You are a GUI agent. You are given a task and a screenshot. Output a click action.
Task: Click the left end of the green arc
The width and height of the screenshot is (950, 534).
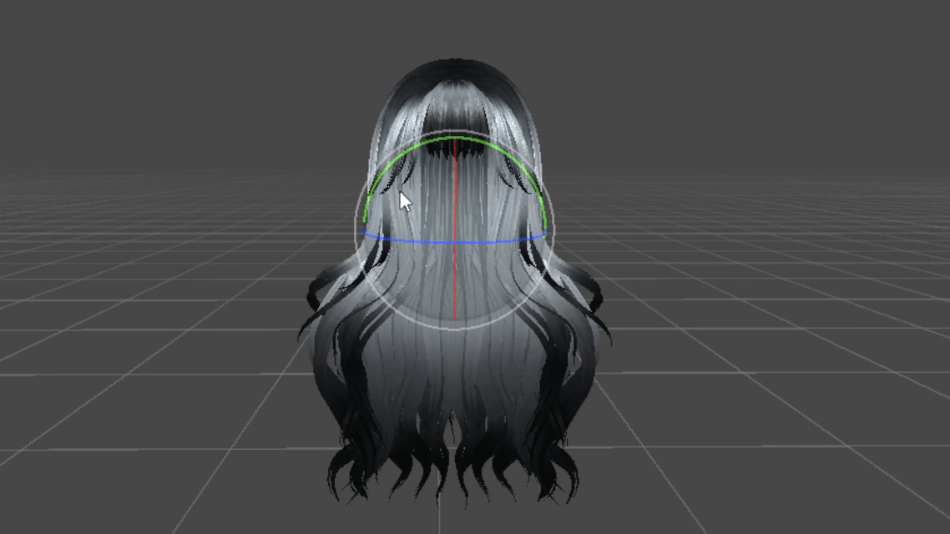click(366, 220)
